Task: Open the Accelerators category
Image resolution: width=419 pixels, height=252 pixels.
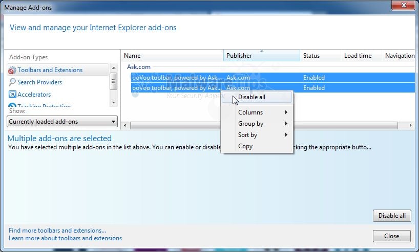Action: pyautogui.click(x=34, y=95)
